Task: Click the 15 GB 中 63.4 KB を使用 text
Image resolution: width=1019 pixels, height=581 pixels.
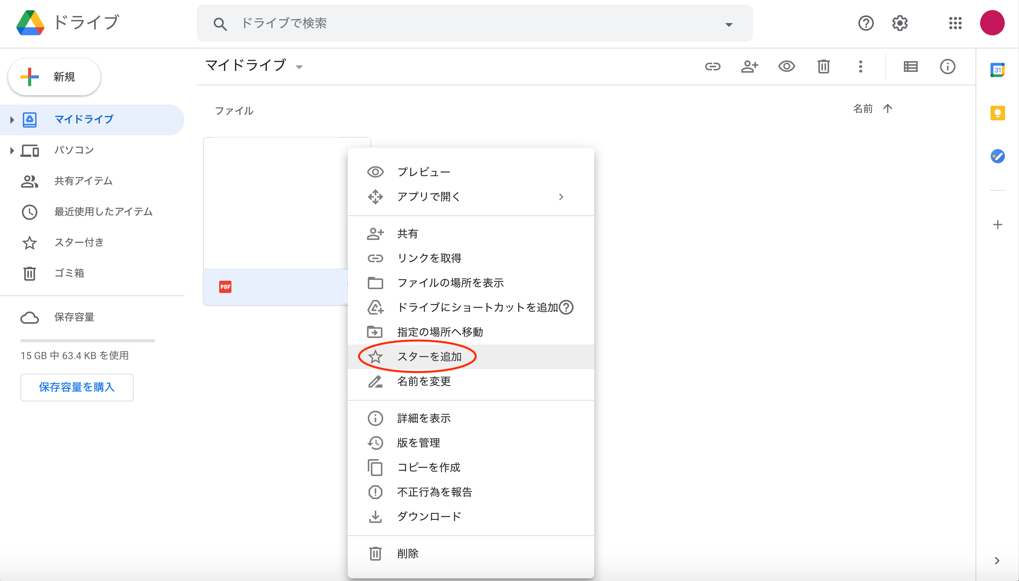Action: (x=74, y=356)
